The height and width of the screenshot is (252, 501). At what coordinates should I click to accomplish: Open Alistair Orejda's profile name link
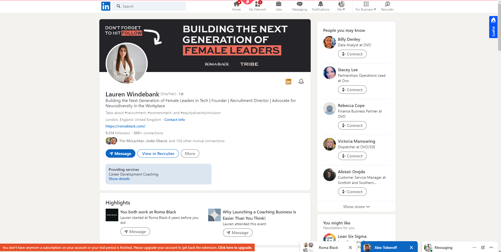pos(351,172)
